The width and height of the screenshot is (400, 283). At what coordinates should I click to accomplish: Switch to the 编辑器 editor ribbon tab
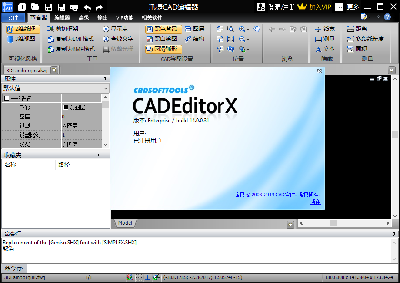62,17
